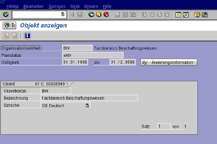Open Help with yellow question mark icon
This screenshot has height=144, width=217.
coord(197,15)
